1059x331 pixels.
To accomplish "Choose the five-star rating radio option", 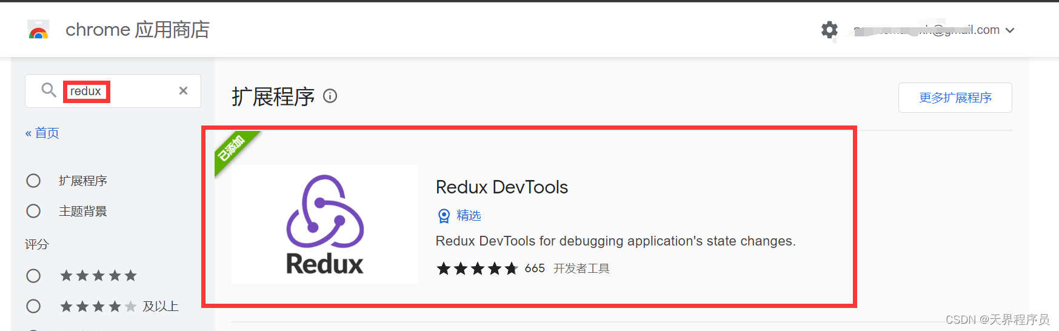I will (33, 276).
